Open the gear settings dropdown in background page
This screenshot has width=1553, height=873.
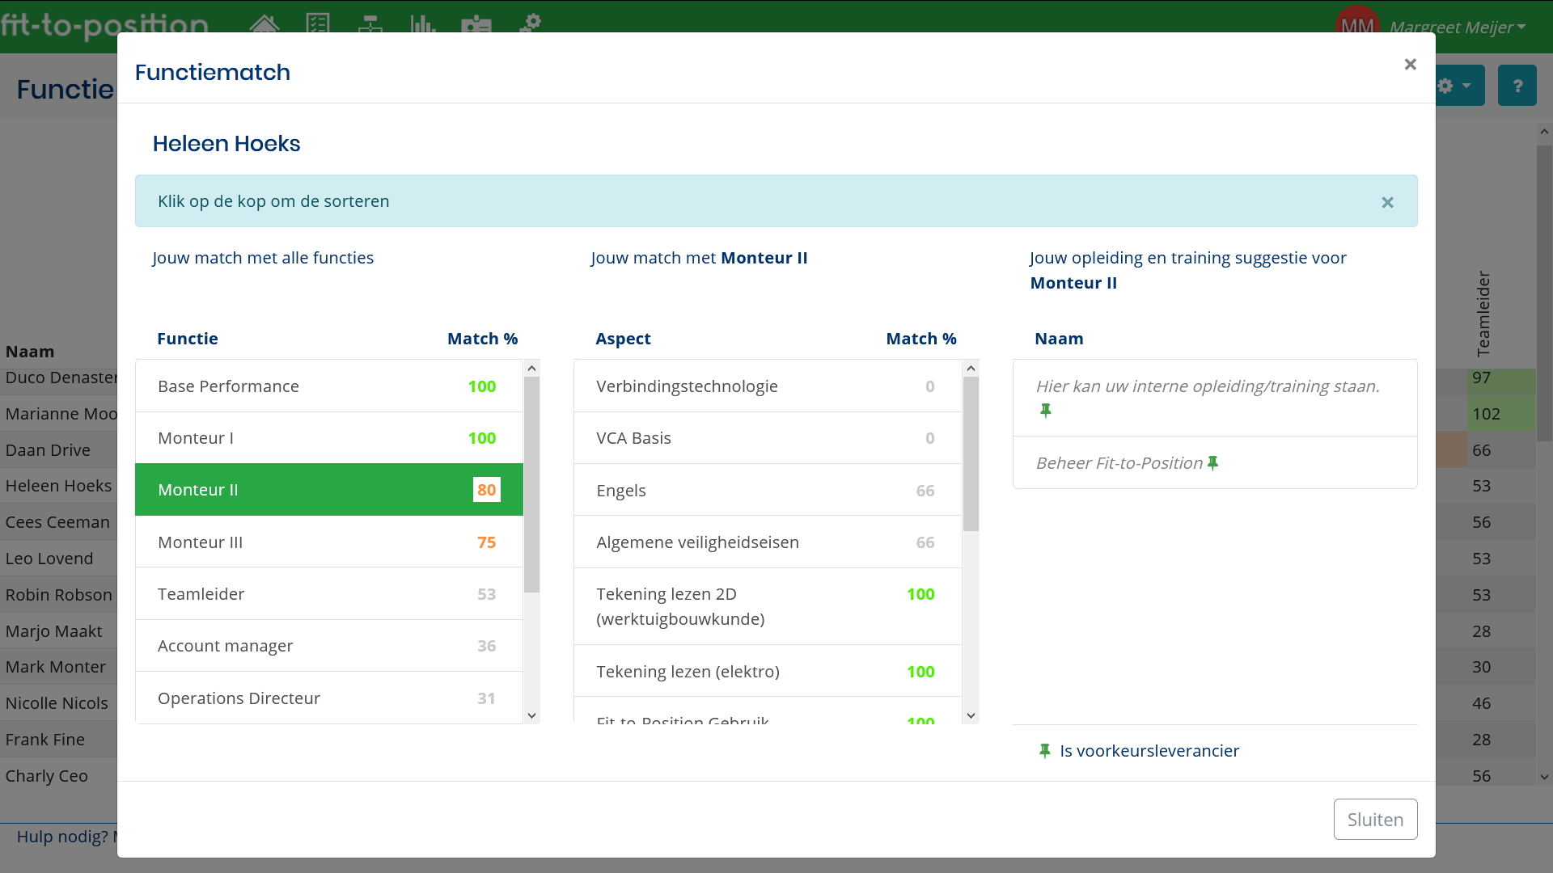click(1454, 86)
